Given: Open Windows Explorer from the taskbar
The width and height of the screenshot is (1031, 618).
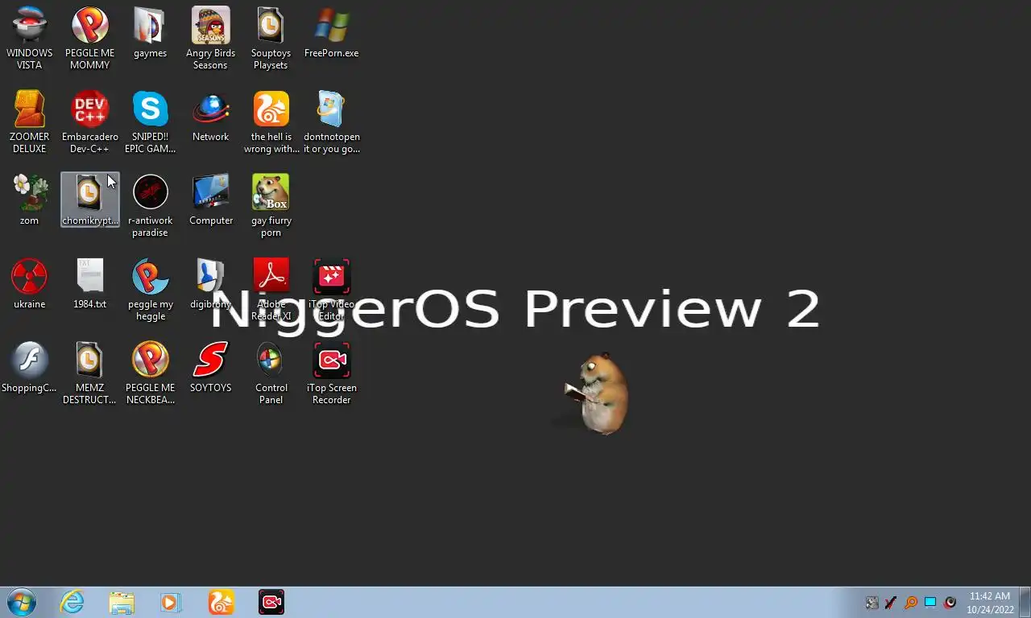Looking at the screenshot, I should click(x=122, y=602).
